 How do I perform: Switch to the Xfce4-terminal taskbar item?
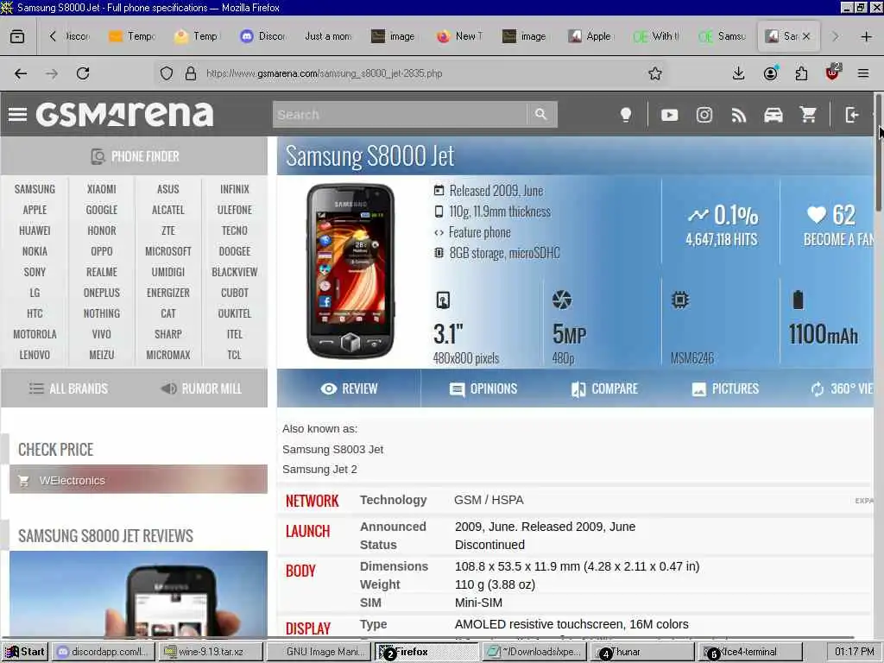(x=750, y=652)
